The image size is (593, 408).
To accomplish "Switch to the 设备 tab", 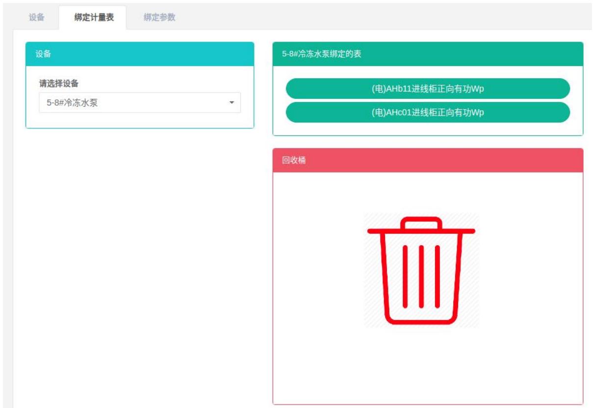I will [x=37, y=18].
